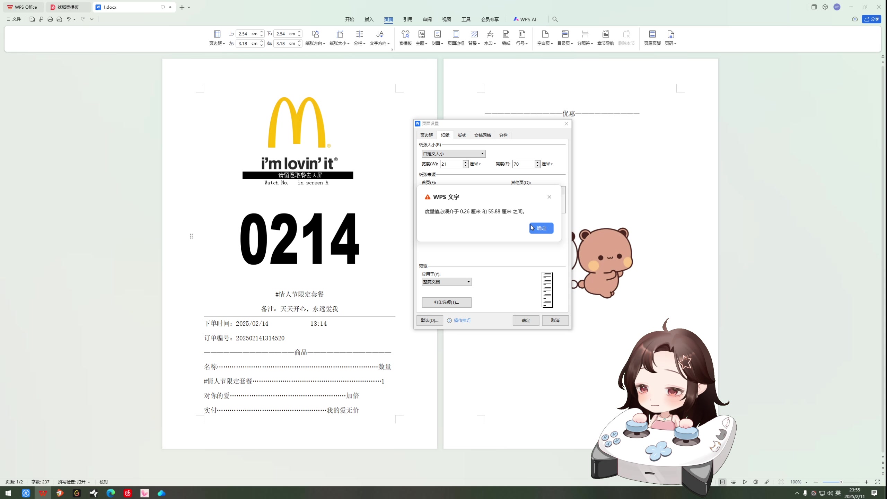Open the Windows Start menu

(x=8, y=493)
